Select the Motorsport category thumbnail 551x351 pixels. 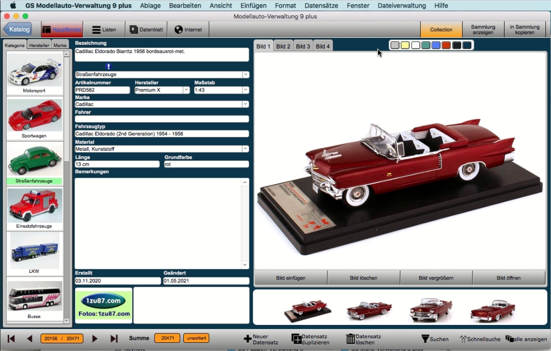[34, 73]
